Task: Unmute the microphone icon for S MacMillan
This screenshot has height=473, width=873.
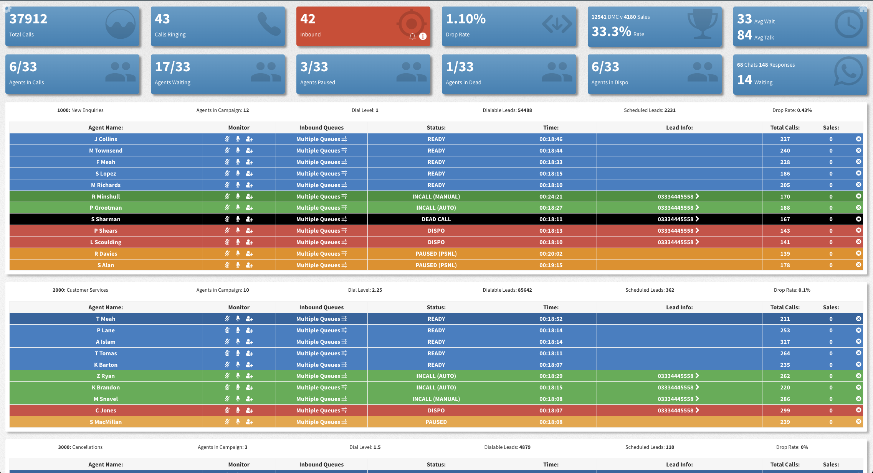Action: point(238,422)
